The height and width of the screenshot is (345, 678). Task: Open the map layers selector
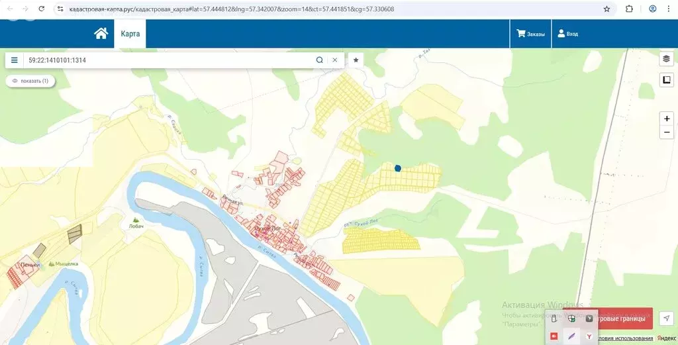point(666,59)
